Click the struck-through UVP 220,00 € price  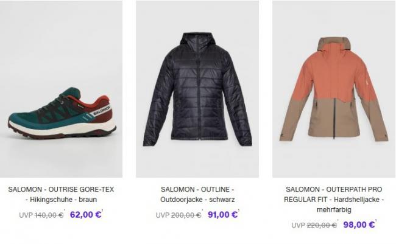tap(314, 225)
